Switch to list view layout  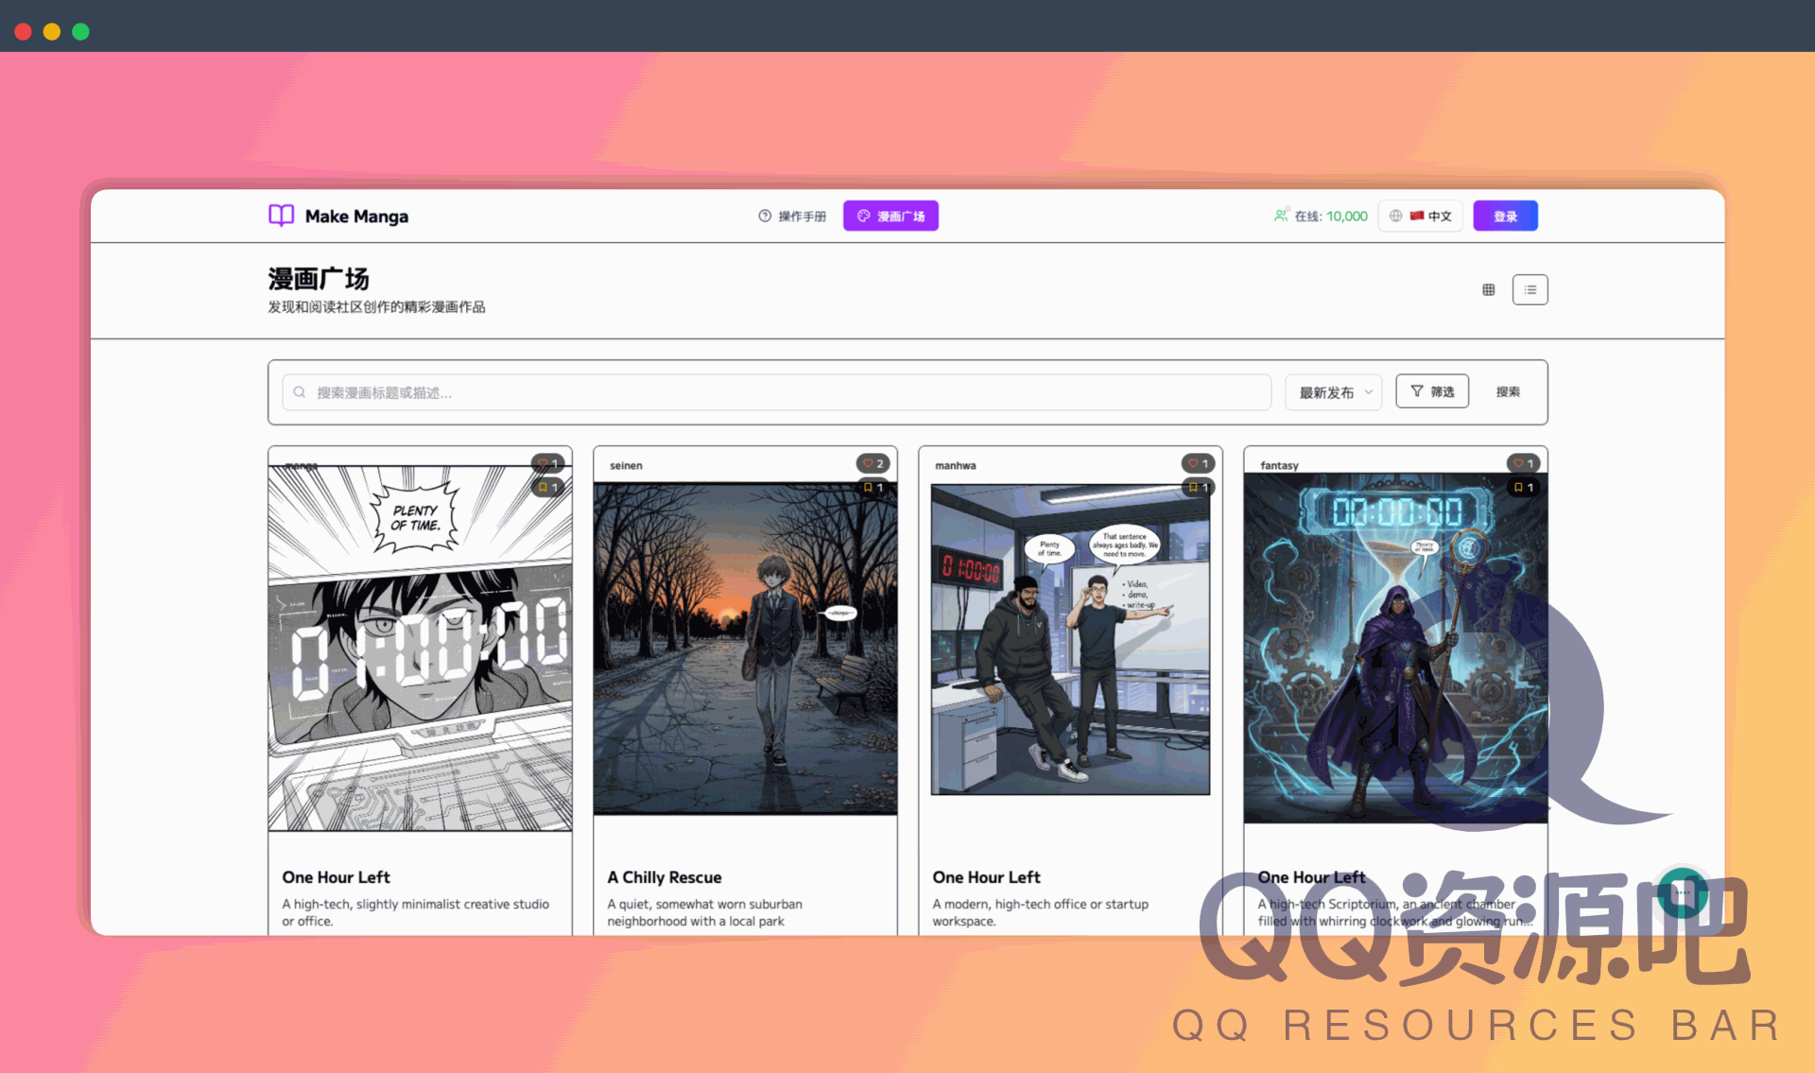[1530, 290]
